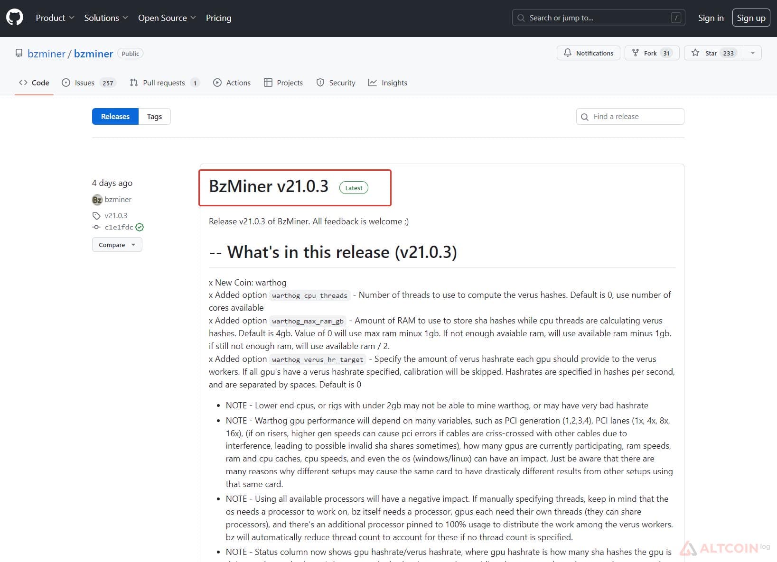Screen dimensions: 777x562
Task: Click the Public visibility label
Action: pos(130,54)
